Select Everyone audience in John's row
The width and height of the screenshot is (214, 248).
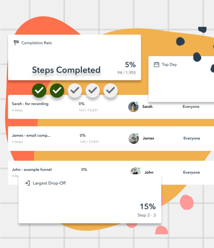[191, 172]
